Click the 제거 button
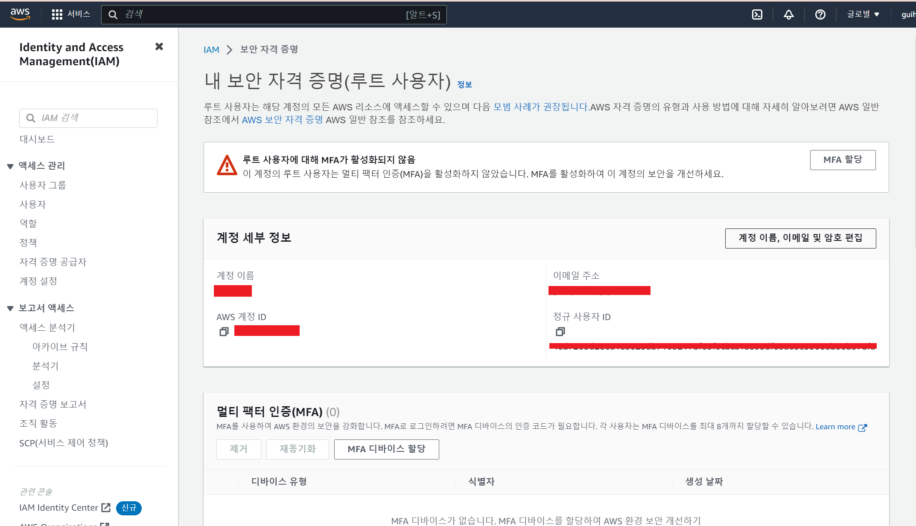 [239, 449]
